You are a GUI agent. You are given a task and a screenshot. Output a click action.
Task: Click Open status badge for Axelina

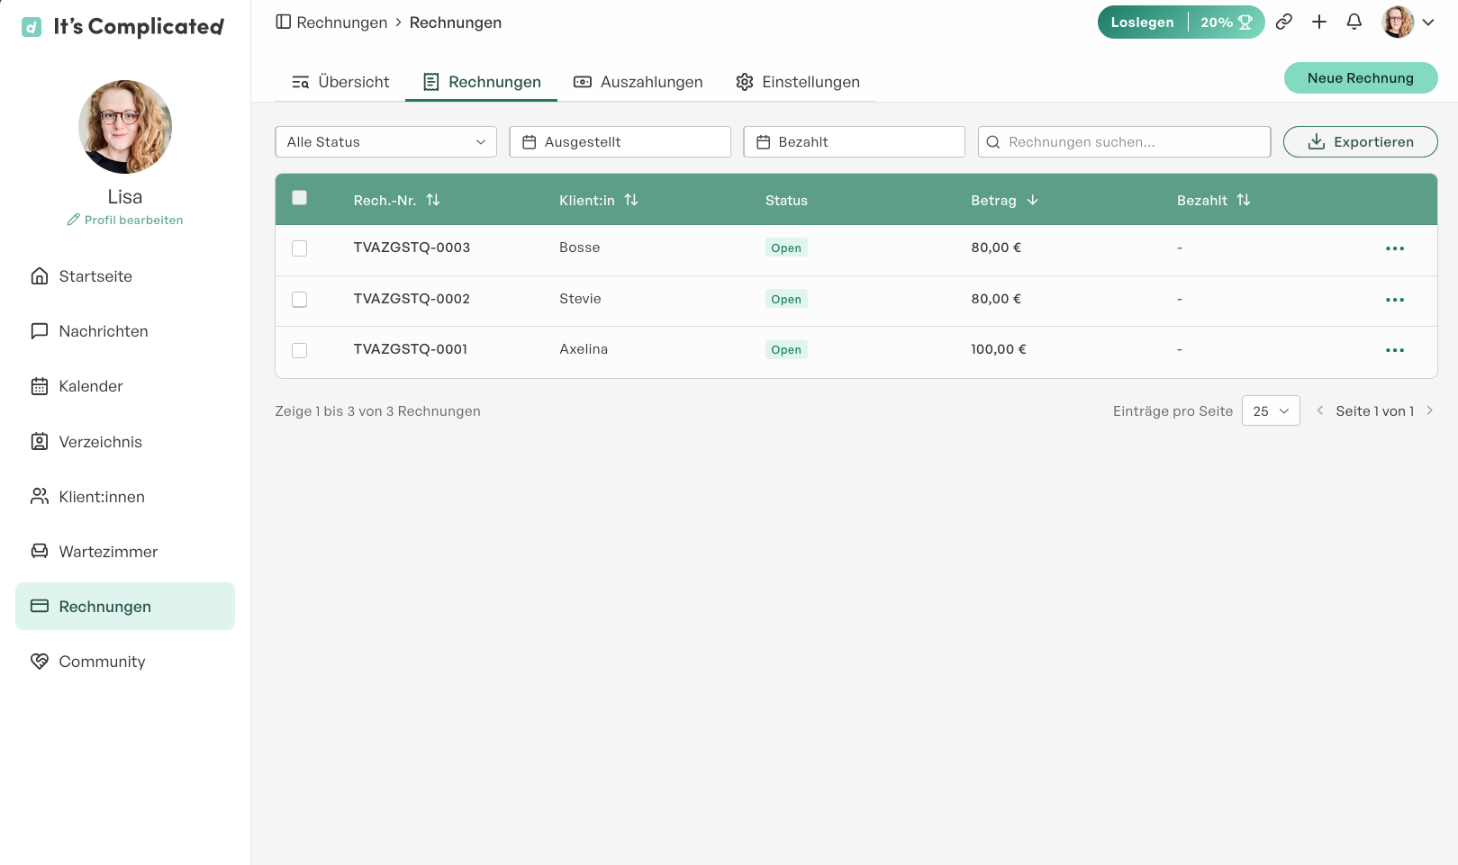point(786,349)
